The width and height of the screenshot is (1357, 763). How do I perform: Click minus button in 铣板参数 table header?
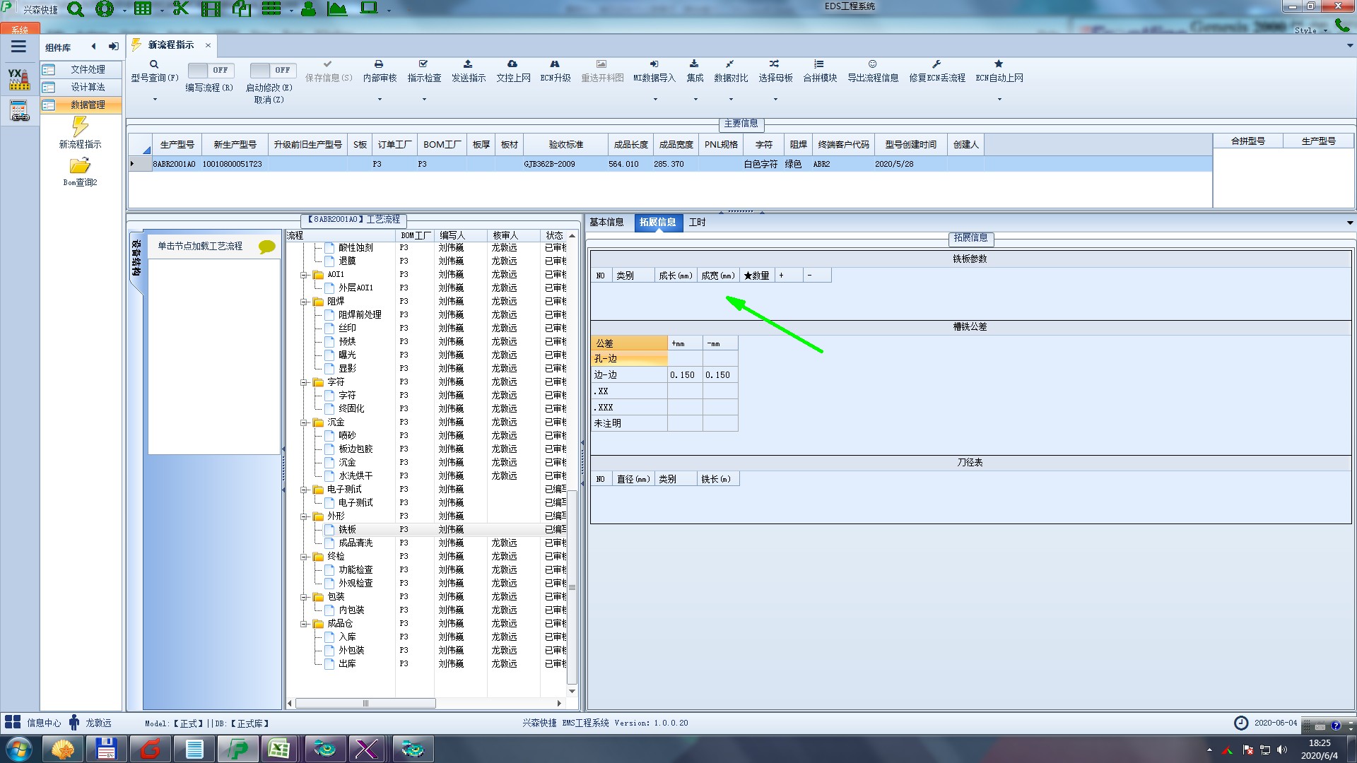pos(817,276)
